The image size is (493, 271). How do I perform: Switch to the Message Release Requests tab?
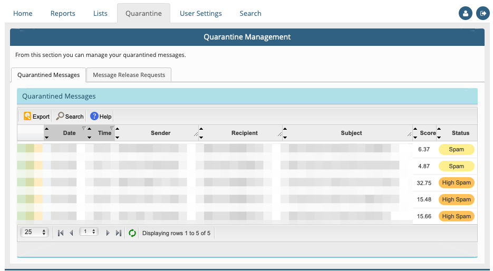pos(129,75)
